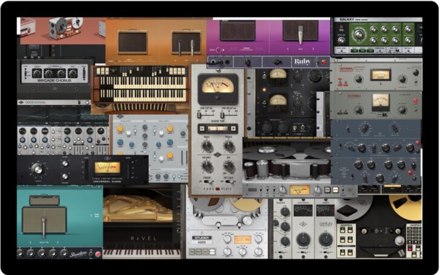The image size is (440, 275).
Task: Click the Ruby amp logo
Action: 302,61
